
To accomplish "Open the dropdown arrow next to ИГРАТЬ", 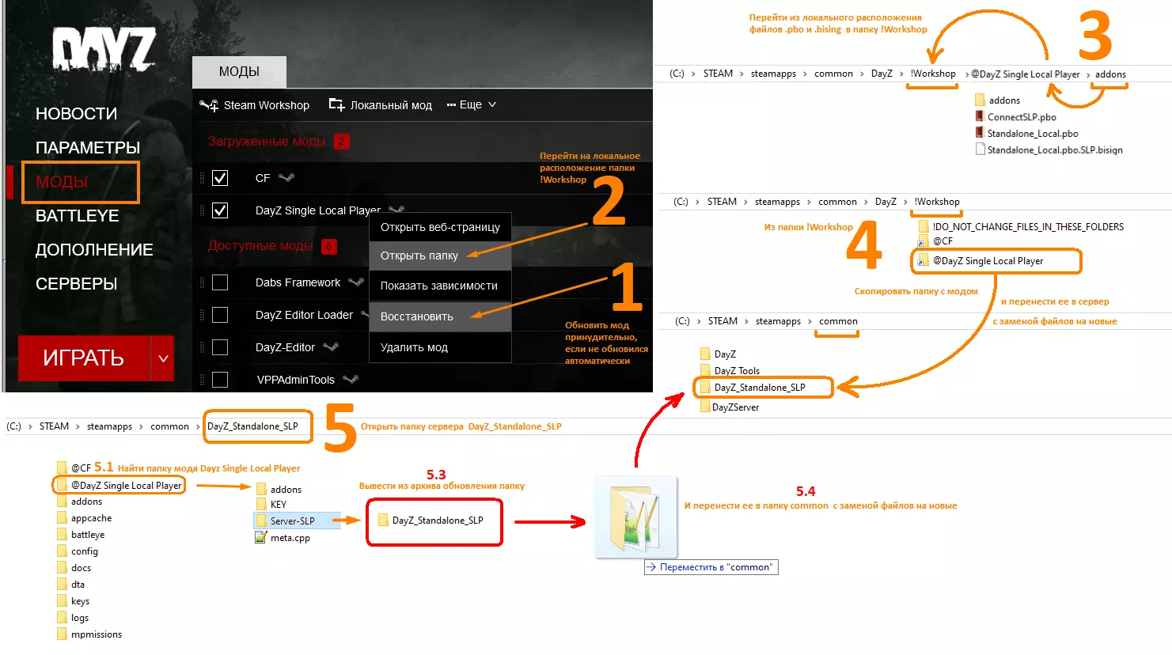I will point(163,358).
